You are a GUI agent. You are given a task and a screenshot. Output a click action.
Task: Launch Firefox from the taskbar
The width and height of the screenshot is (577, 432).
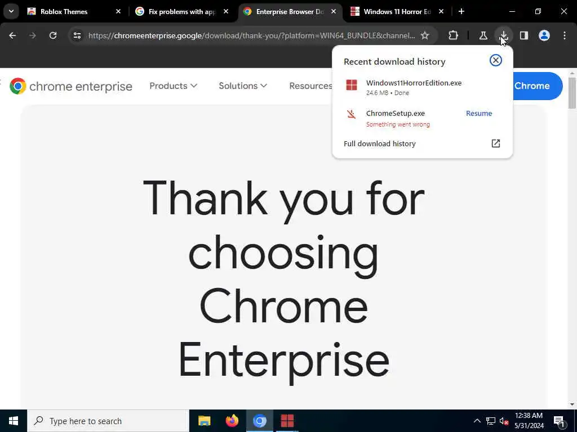pos(232,421)
